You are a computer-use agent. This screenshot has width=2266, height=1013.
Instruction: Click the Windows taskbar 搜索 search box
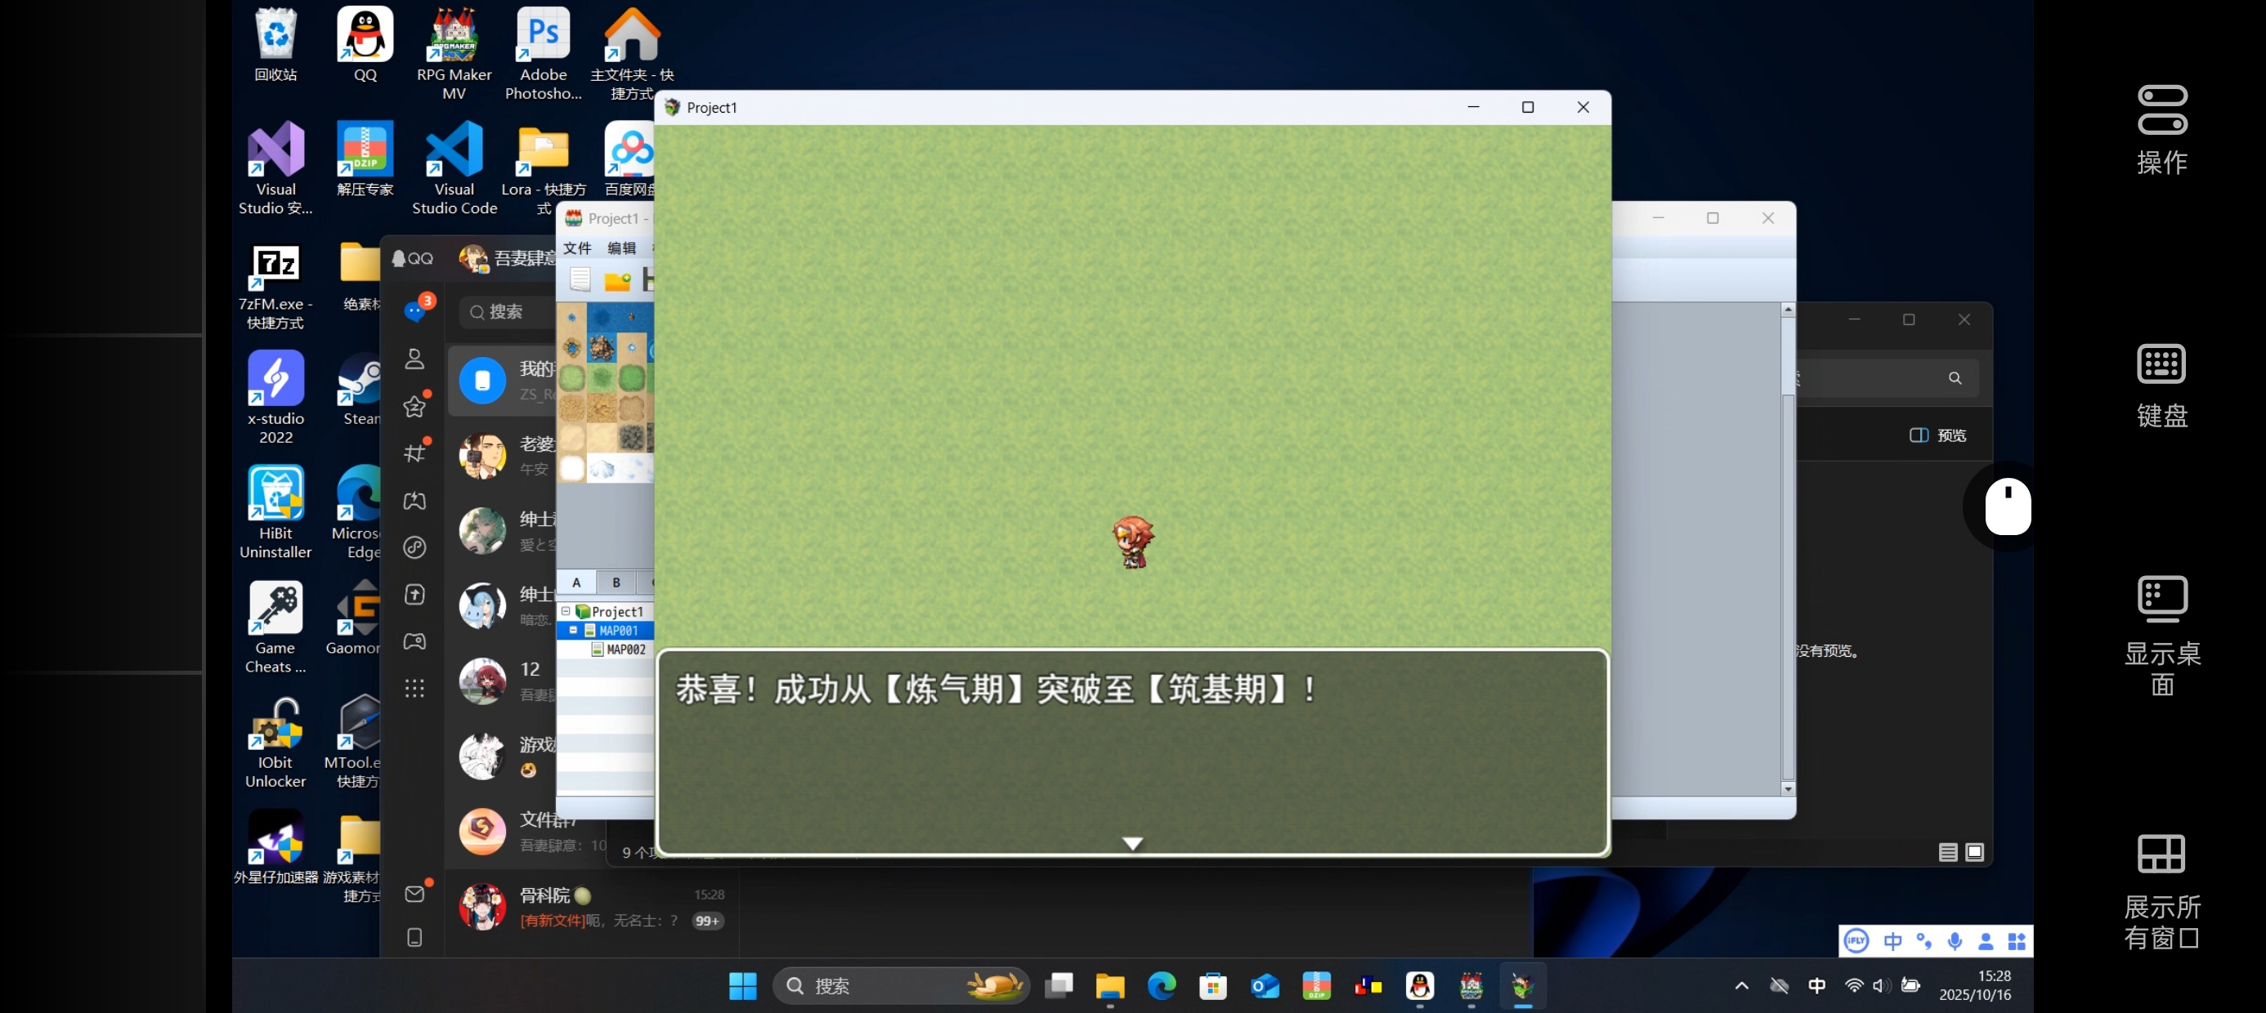901,986
